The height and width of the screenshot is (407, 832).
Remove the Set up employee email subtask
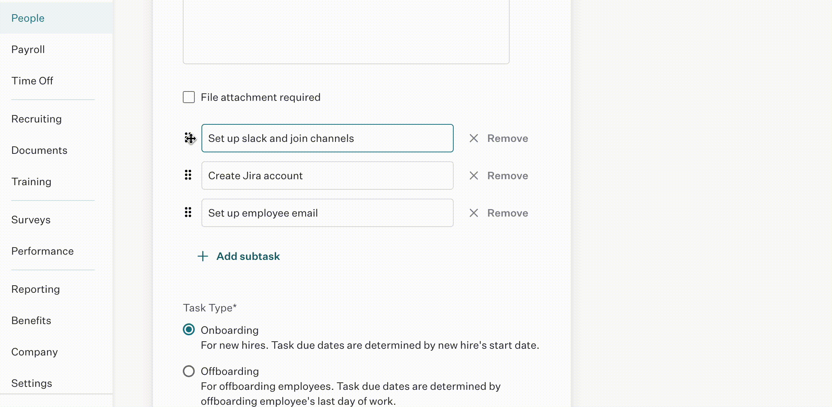pos(507,213)
